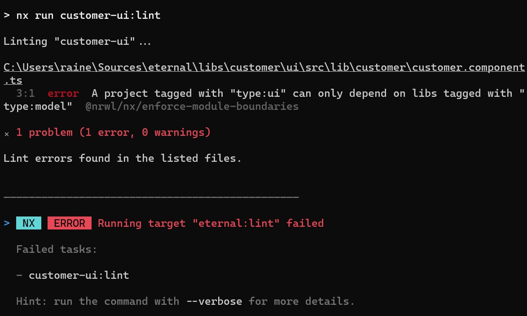Click the red lowercase error severity label
The height and width of the screenshot is (316, 527).
(x=63, y=94)
